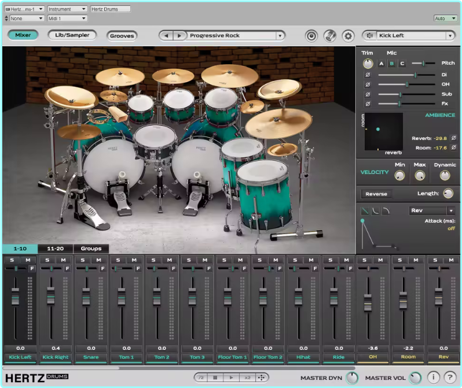Switch to the Grooves tab
This screenshot has height=388, width=462.
tap(122, 36)
